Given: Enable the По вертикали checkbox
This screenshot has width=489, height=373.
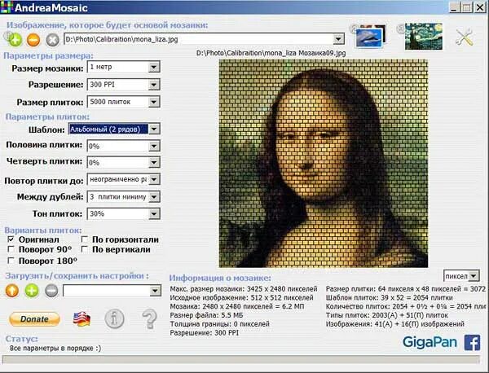Looking at the screenshot, I should (84, 249).
